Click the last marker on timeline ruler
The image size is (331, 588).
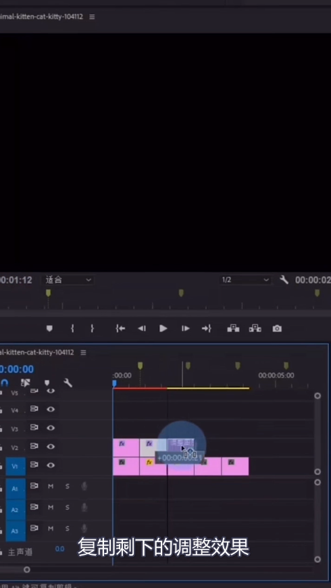click(x=286, y=365)
